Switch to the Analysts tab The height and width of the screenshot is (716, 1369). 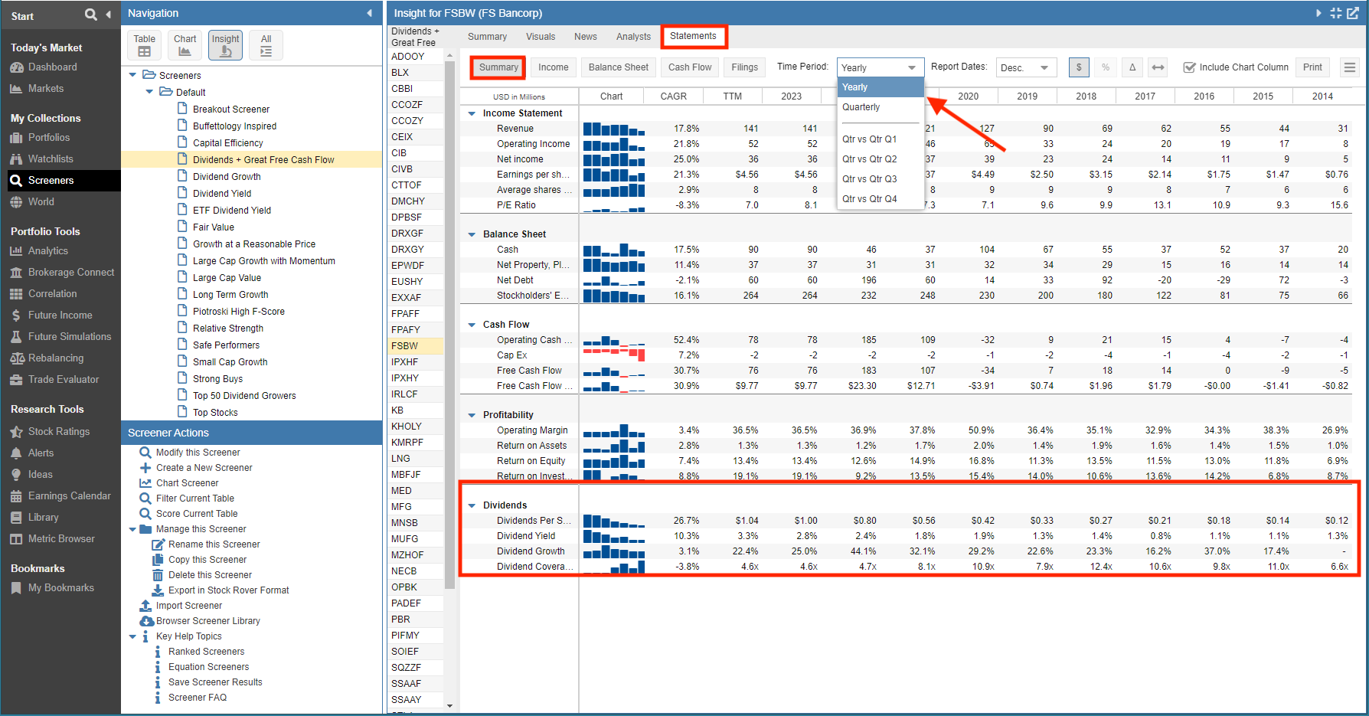633,37
